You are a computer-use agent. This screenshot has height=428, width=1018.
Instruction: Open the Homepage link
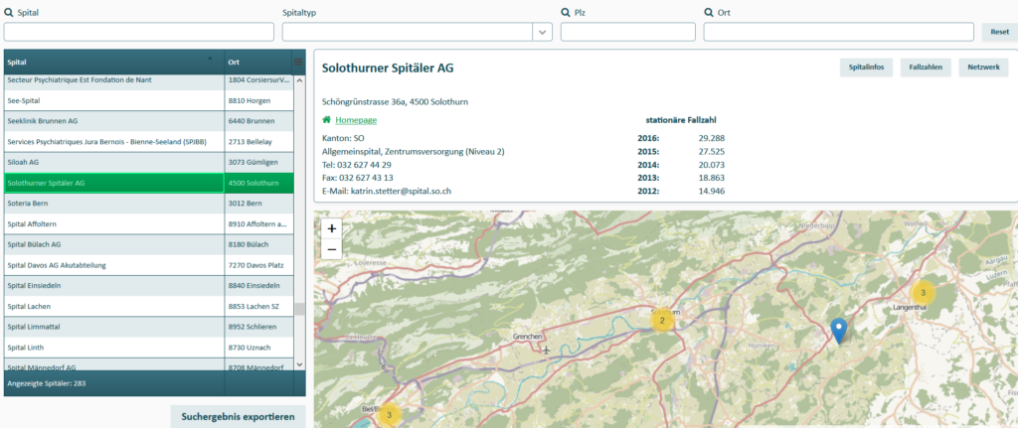click(x=356, y=120)
